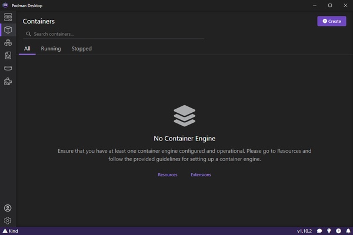Open Extensions puzzle piece icon in sidebar
The width and height of the screenshot is (353, 235).
[8, 82]
